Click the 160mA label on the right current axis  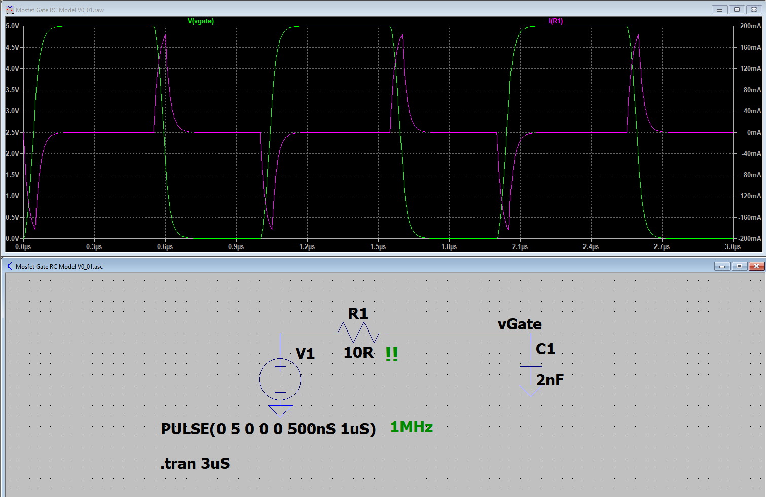click(x=750, y=47)
